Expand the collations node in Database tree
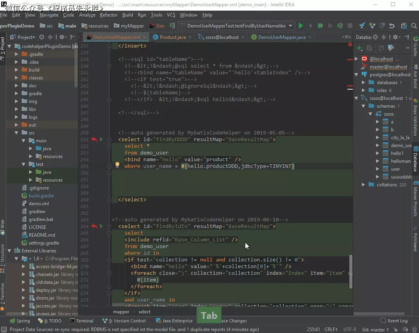The image size is (419, 333). click(363, 185)
